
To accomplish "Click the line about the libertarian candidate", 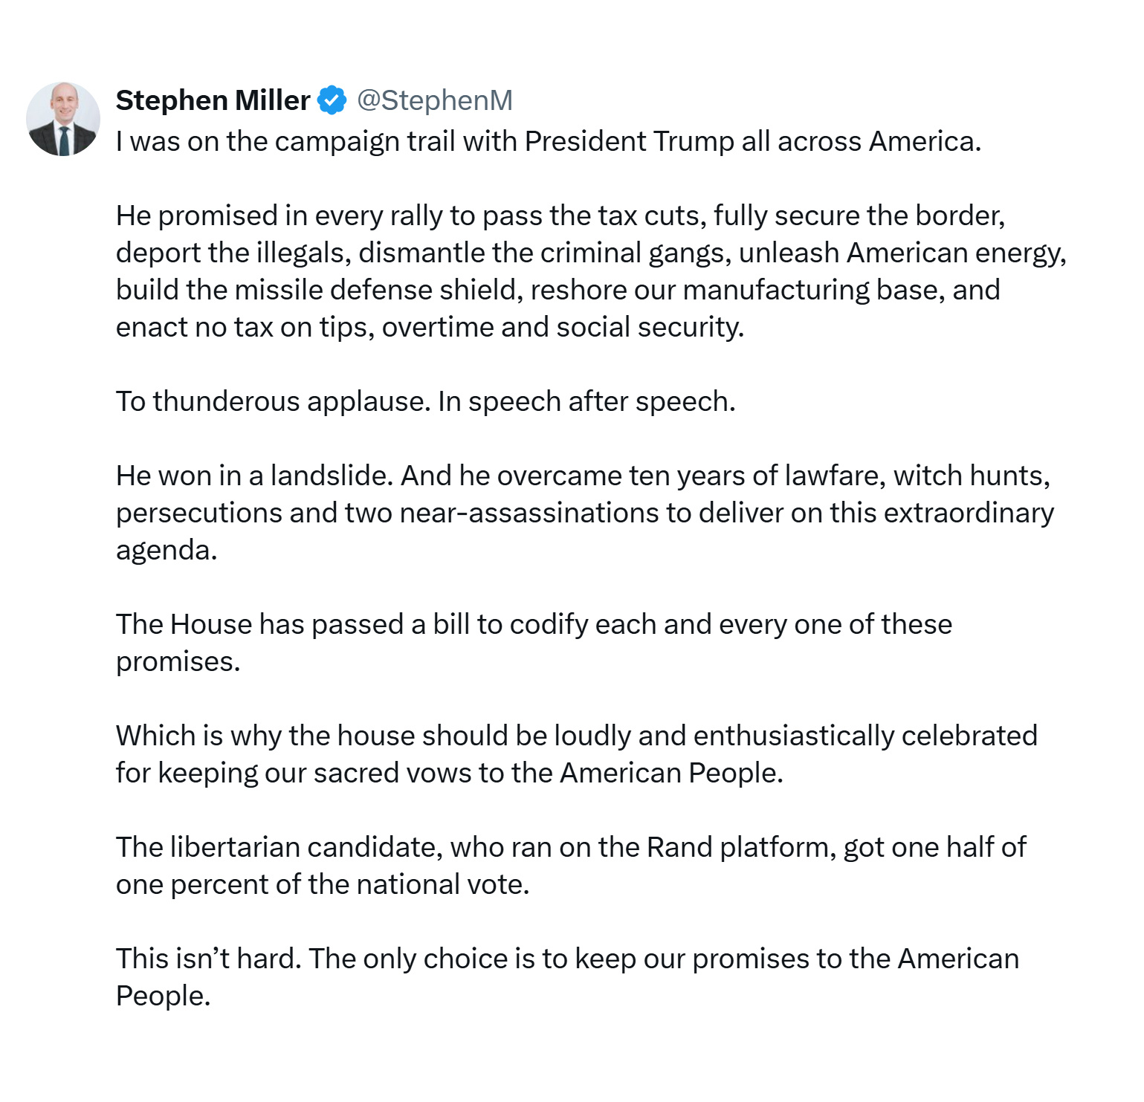I will click(571, 847).
